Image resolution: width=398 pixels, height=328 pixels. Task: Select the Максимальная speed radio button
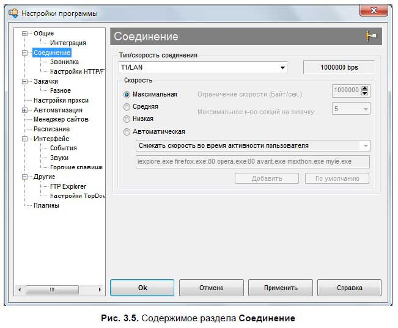click(127, 95)
